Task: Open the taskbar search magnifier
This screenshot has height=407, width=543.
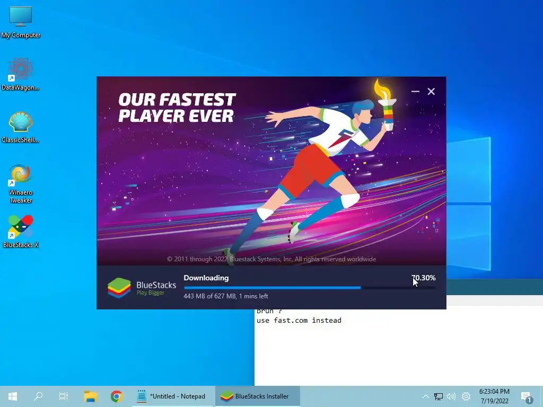Action: click(38, 396)
